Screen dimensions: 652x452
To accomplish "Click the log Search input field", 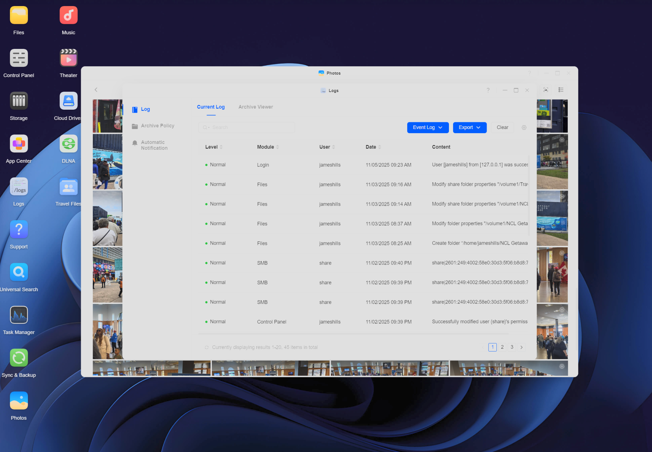I will (x=251, y=127).
